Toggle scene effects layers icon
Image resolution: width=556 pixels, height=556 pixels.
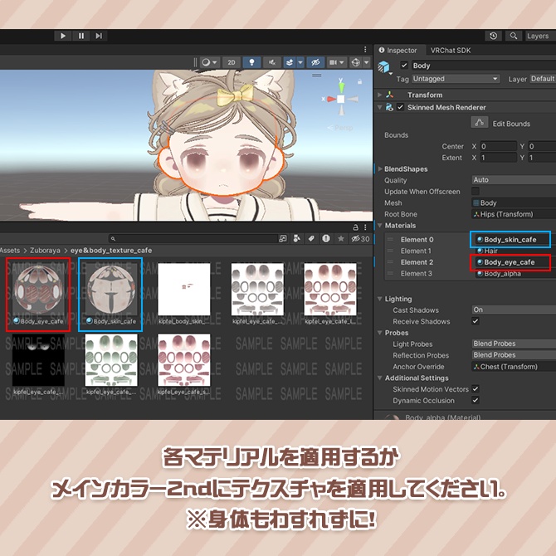click(290, 62)
